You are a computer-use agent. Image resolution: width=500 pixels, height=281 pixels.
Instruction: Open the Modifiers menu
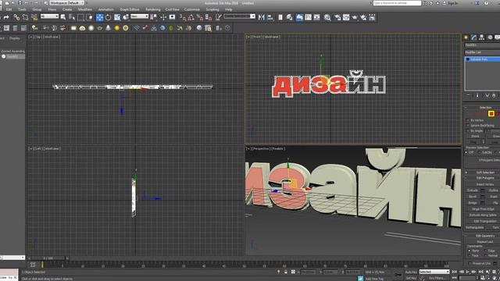tap(85, 9)
